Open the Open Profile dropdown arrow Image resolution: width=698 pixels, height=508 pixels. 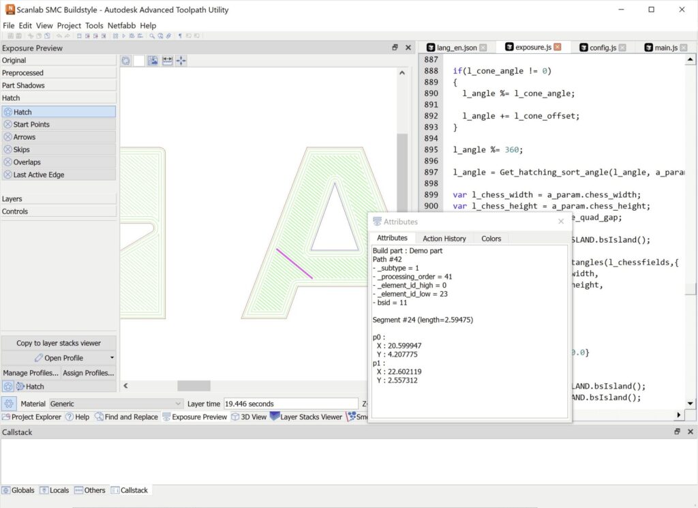(110, 357)
